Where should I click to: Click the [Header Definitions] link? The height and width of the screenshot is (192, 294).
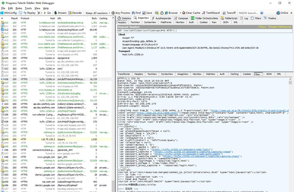pos(280,27)
